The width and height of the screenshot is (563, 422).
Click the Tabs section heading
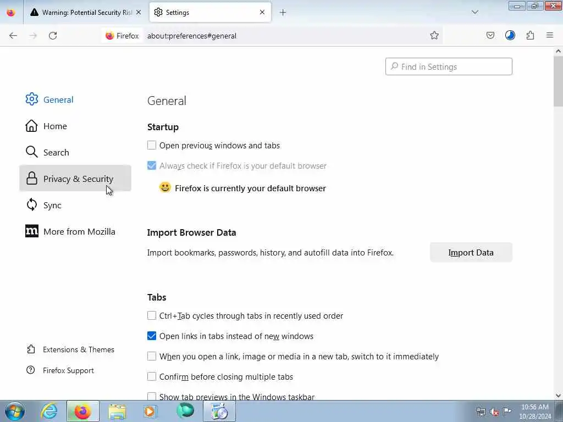[157, 297]
